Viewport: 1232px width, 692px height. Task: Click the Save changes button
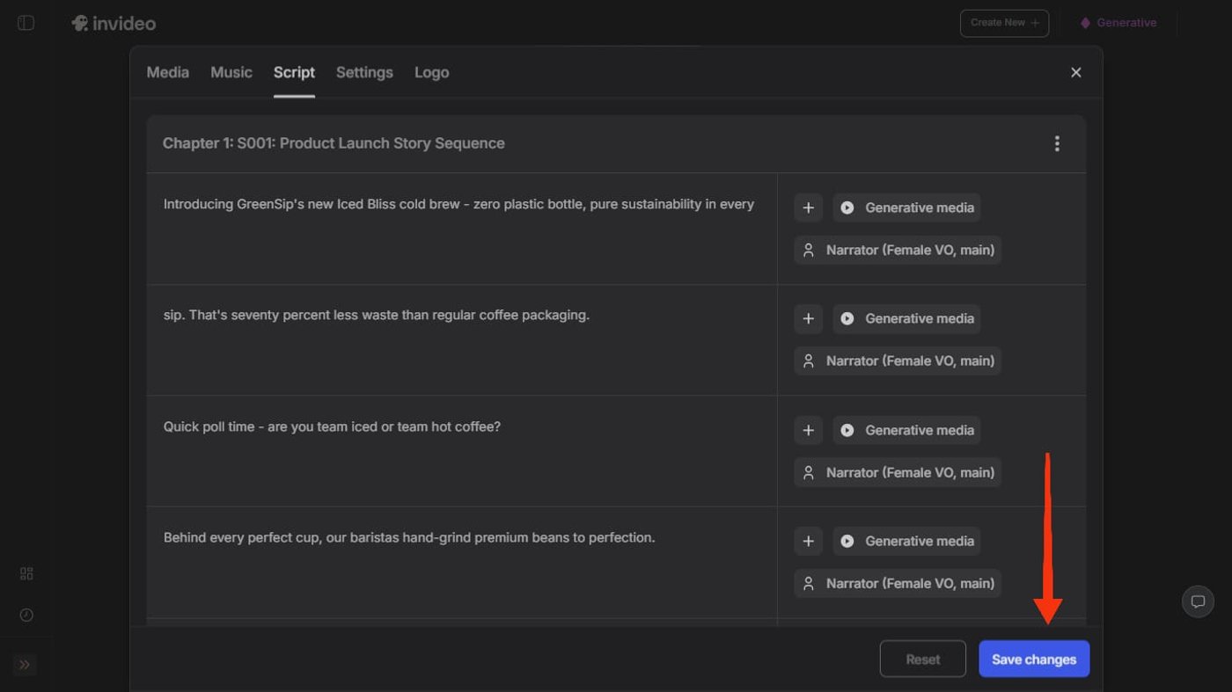point(1034,659)
